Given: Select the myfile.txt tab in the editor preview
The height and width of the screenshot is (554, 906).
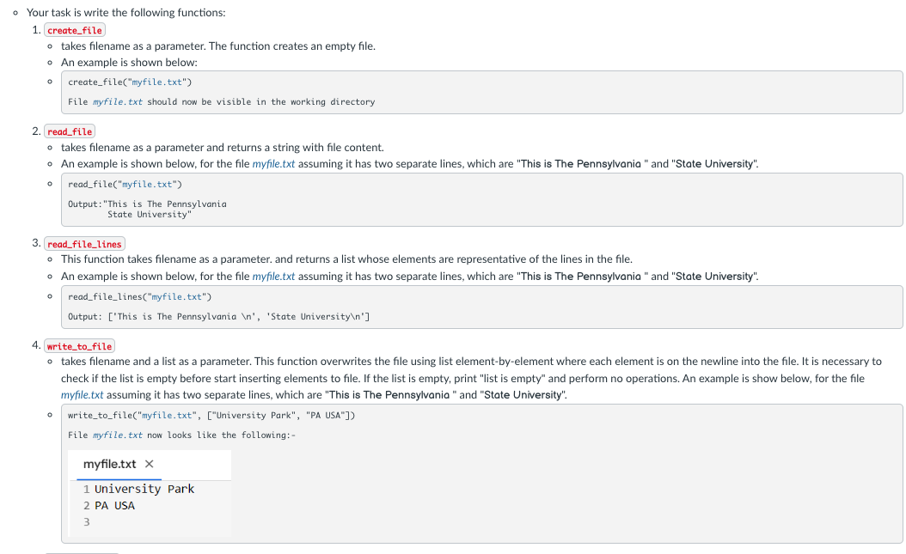Looking at the screenshot, I should tap(109, 464).
